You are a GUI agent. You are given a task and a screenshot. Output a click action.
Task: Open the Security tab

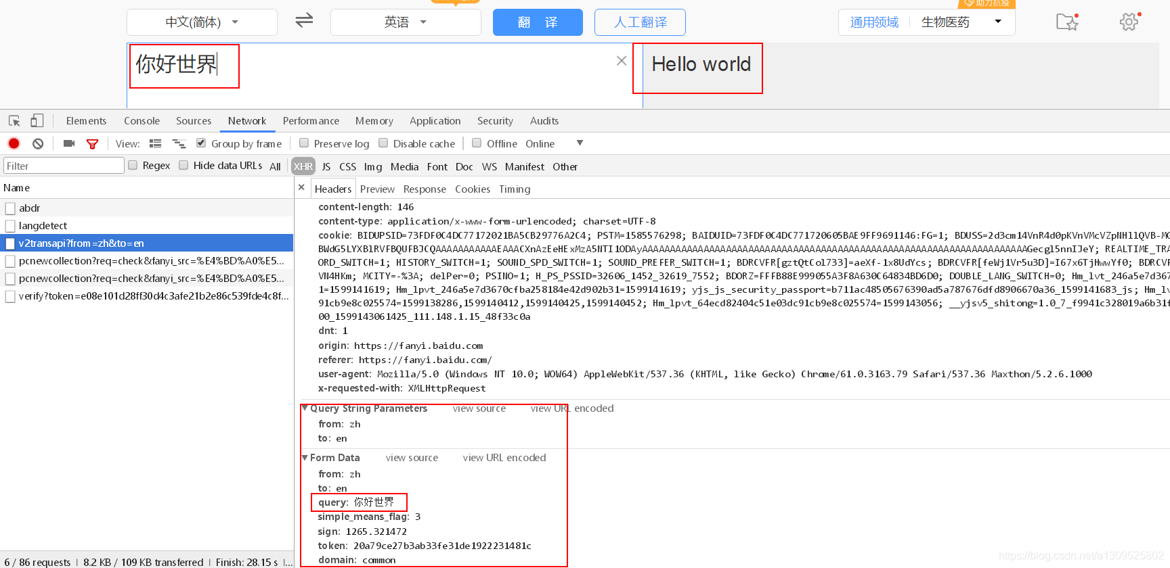pyautogui.click(x=495, y=121)
